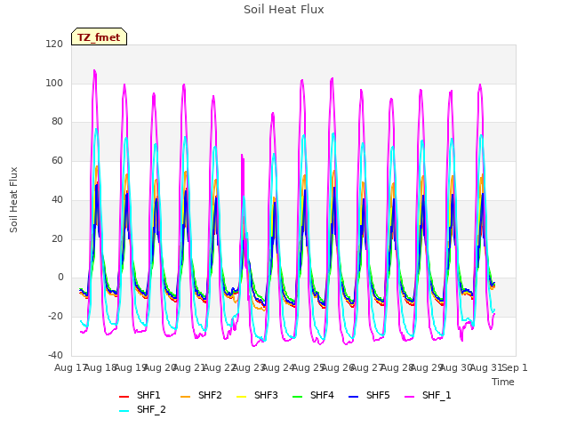Click the Time x-axis title
569x427 pixels.
point(503,382)
